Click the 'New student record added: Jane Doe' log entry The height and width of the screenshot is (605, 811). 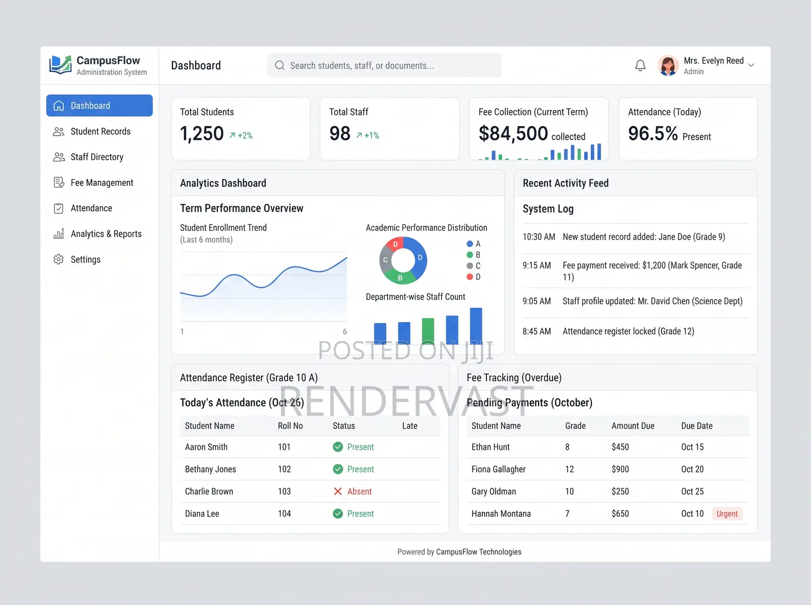[636, 237]
